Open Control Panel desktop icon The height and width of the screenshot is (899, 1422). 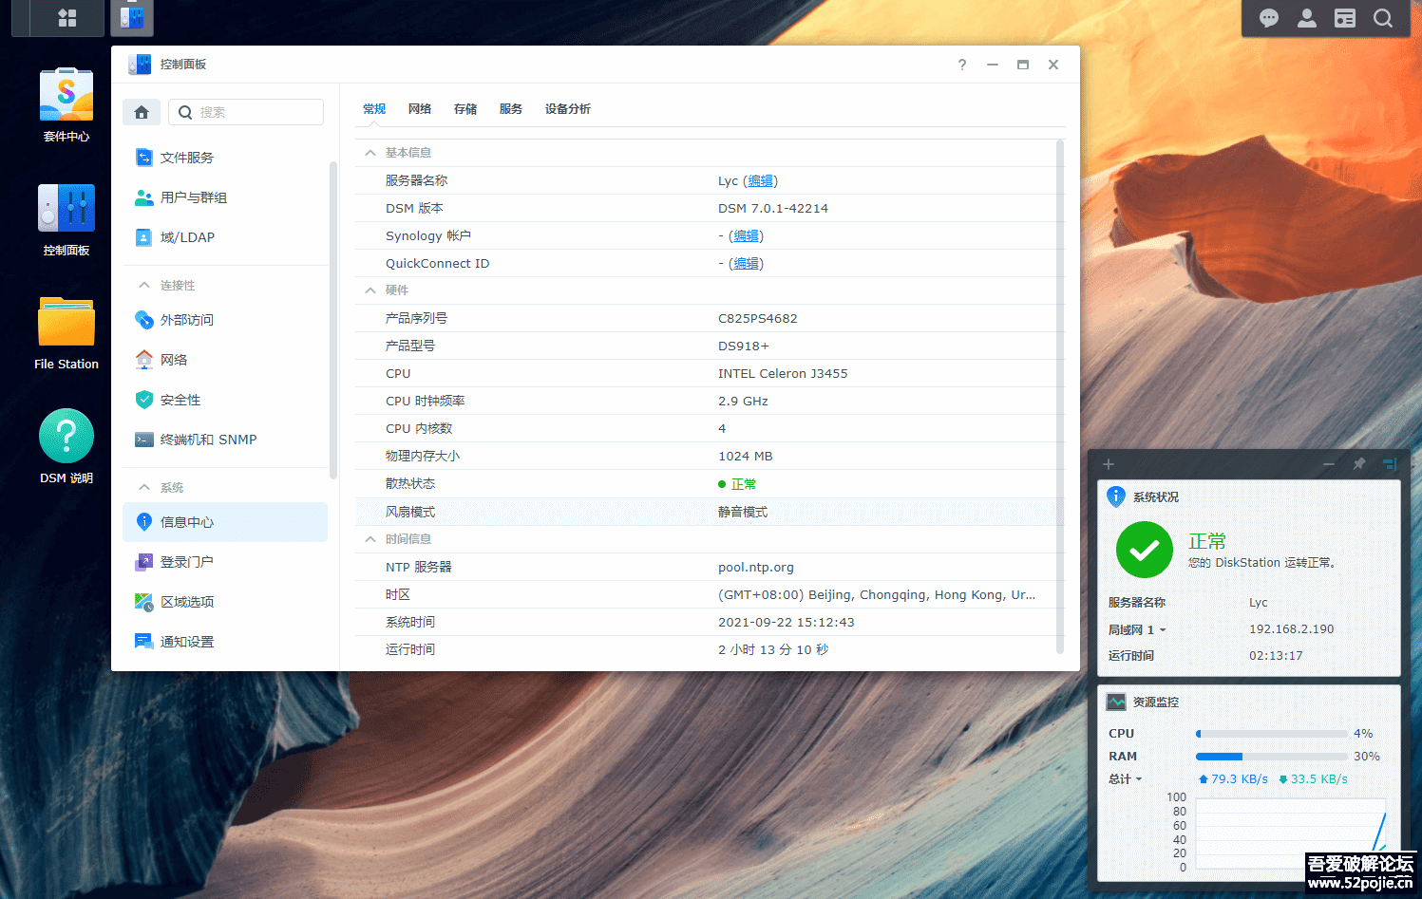point(66,219)
